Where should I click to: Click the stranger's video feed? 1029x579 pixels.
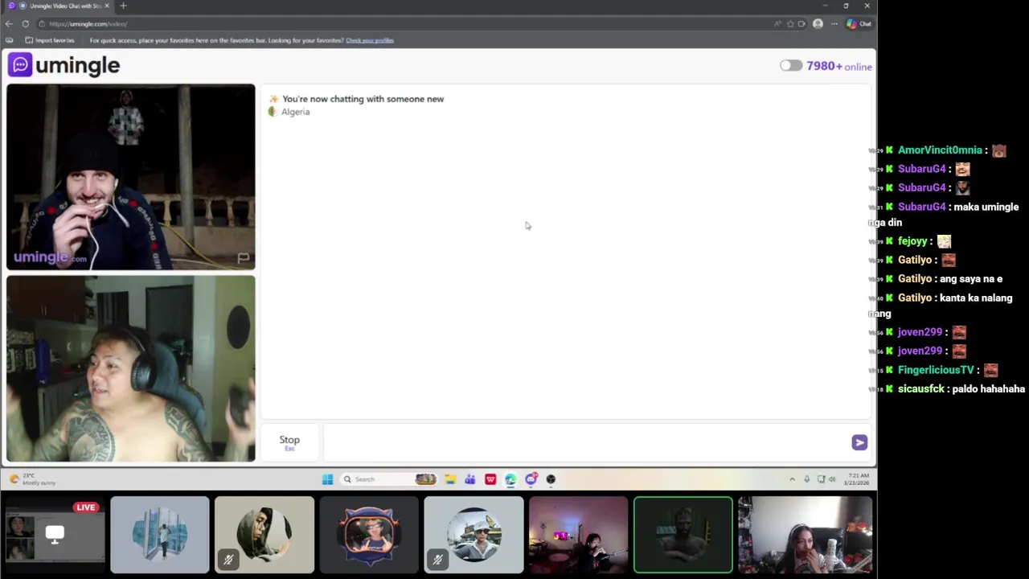(131, 177)
